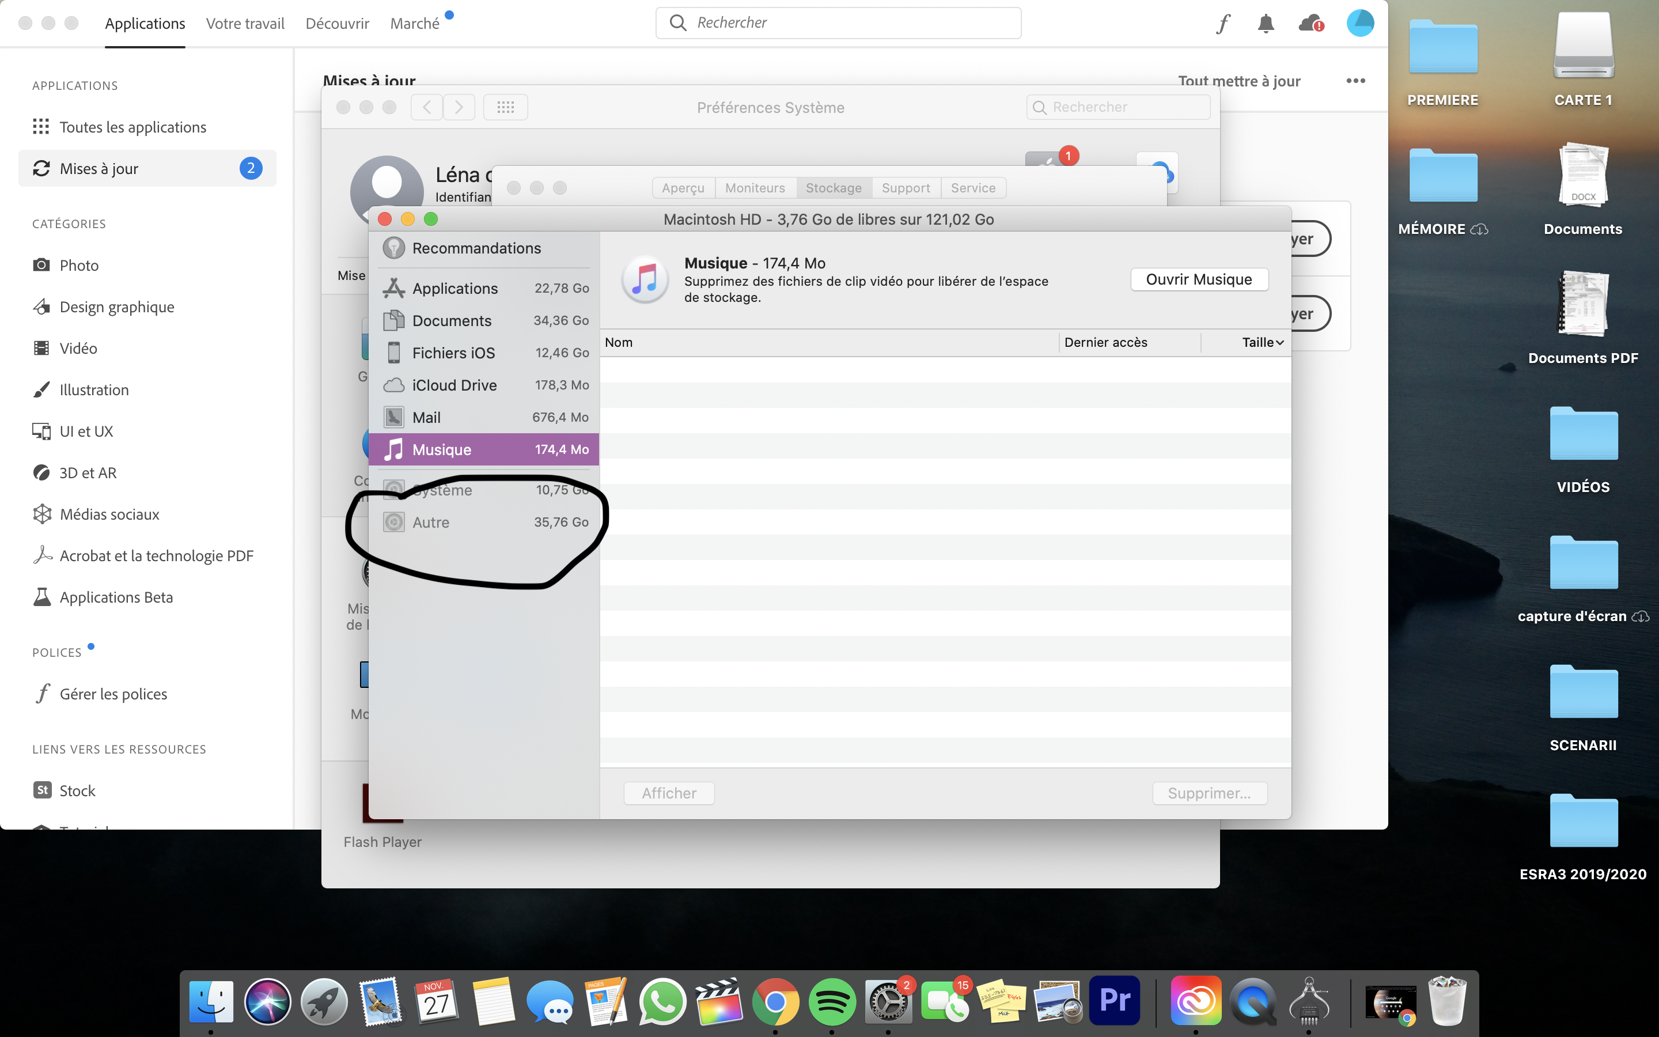Image resolution: width=1659 pixels, height=1037 pixels.
Task: Launch Premiere Pro from the dock
Action: tap(1114, 1001)
